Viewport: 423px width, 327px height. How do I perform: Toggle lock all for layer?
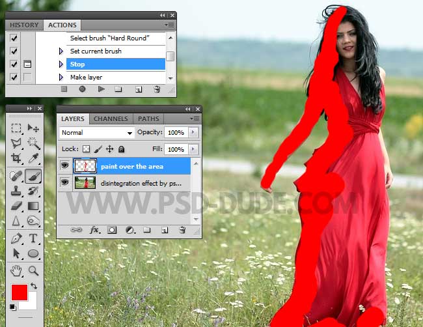(122, 149)
